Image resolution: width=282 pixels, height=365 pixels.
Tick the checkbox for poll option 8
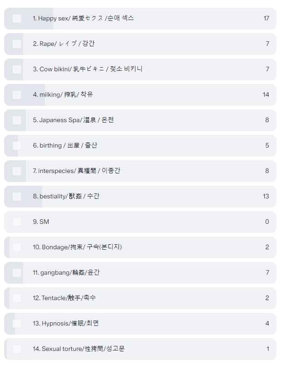coord(17,197)
